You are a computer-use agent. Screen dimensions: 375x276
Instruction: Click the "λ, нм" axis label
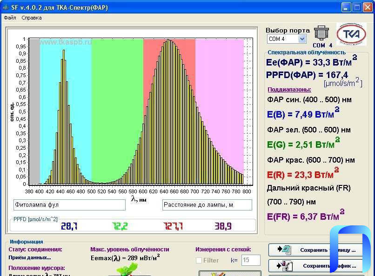click(139, 199)
